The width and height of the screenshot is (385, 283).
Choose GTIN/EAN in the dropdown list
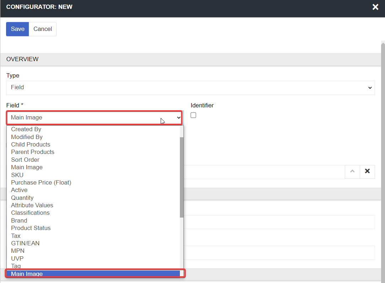[x=25, y=243]
